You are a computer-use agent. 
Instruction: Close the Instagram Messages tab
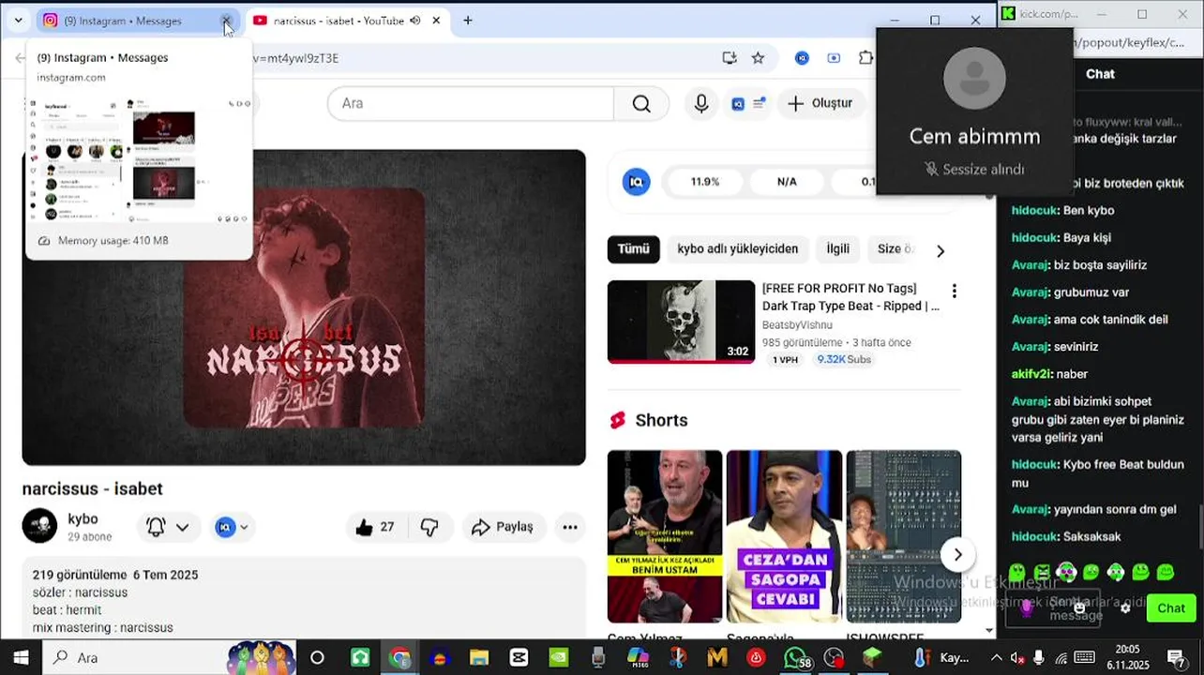click(x=226, y=21)
